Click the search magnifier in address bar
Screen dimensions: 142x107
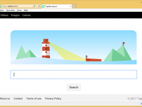pos(34,6)
